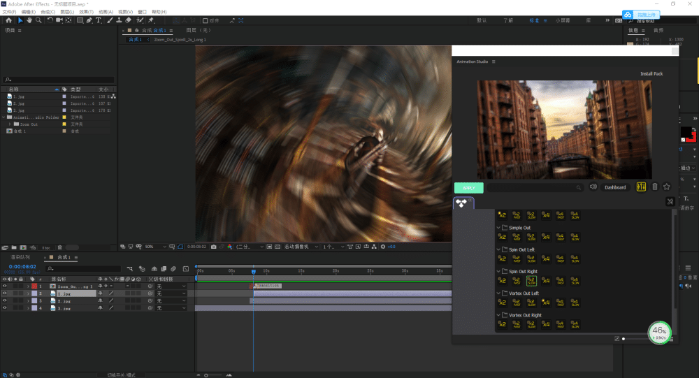
Task: Click the shuffle icon in Animation Studio
Action: pos(670,201)
